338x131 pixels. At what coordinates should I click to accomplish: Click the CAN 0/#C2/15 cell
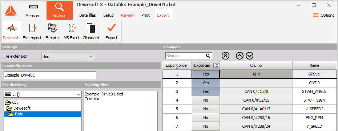point(256,100)
